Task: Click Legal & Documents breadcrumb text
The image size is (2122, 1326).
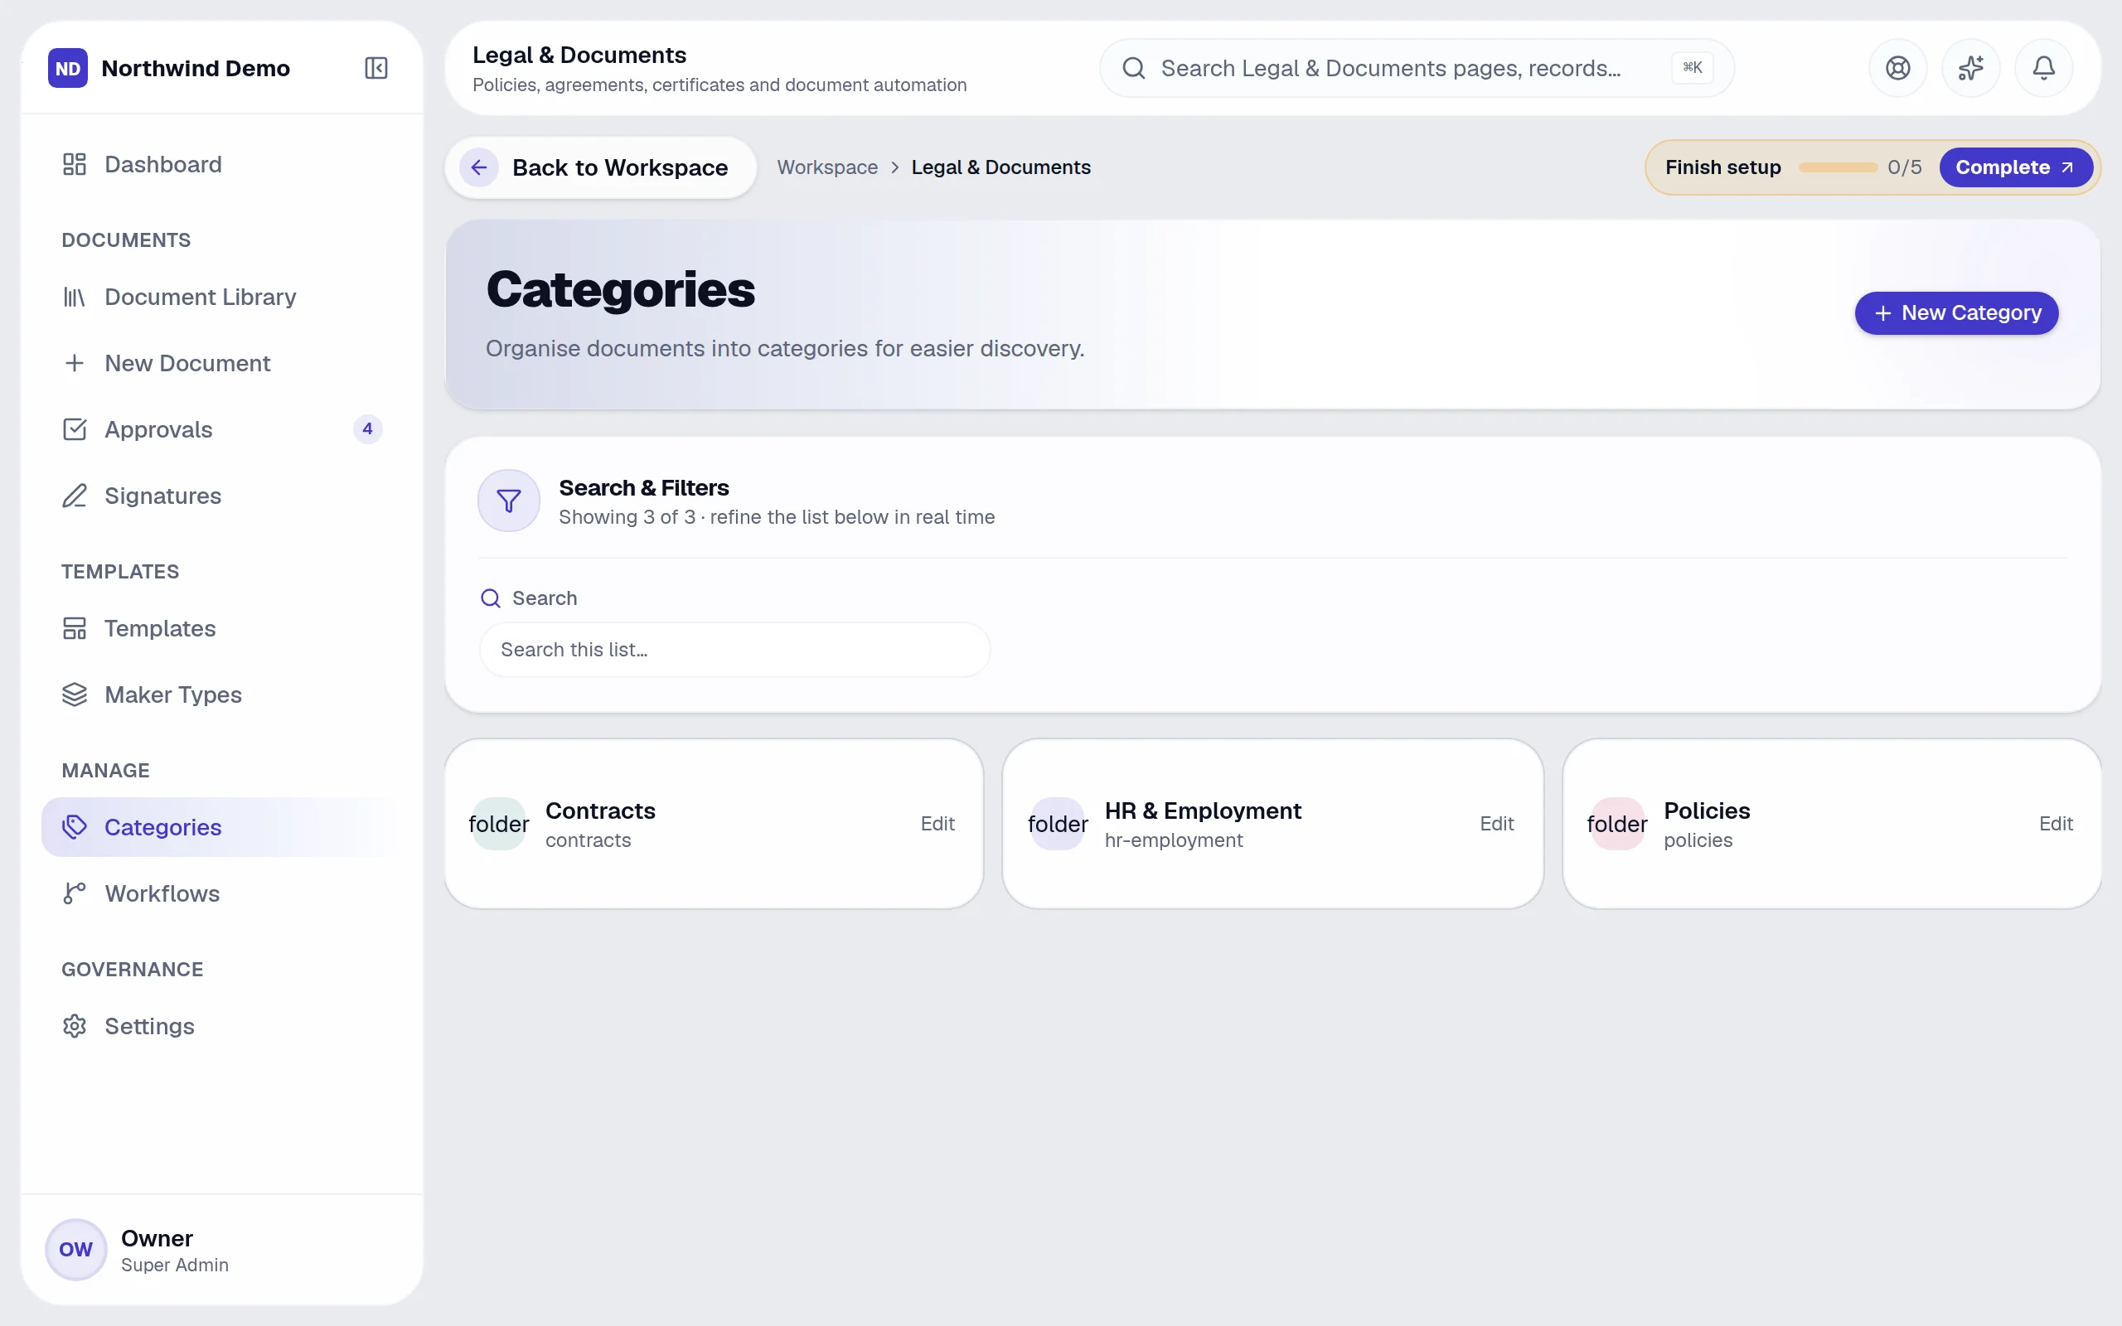Action: (x=1001, y=167)
